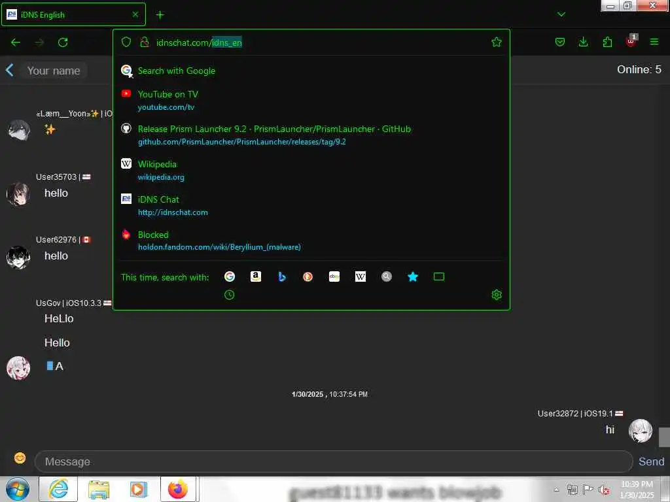Click the uBlock Origin extension icon
The height and width of the screenshot is (502, 670).
tap(631, 41)
